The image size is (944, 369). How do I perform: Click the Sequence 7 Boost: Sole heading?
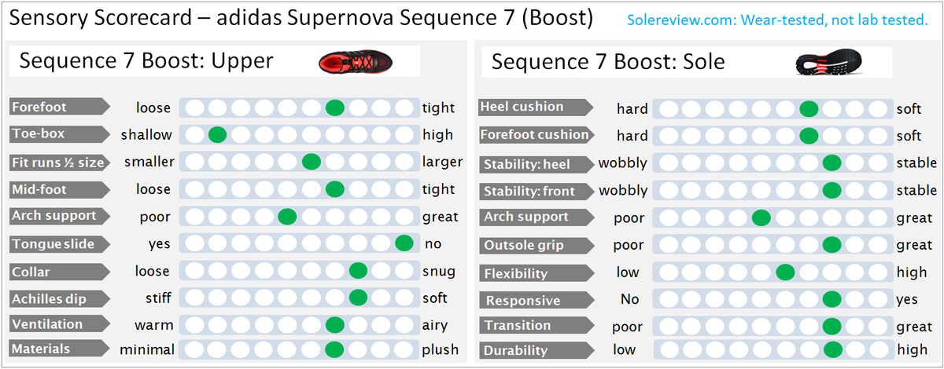[608, 61]
